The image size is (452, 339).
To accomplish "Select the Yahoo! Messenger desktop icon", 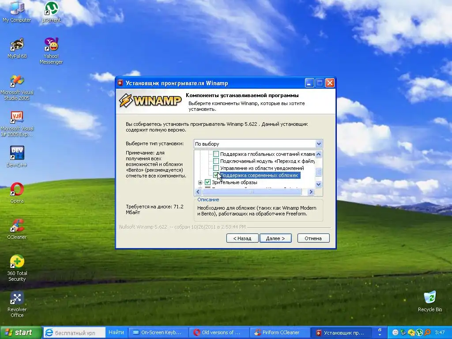I will pyautogui.click(x=51, y=51).
